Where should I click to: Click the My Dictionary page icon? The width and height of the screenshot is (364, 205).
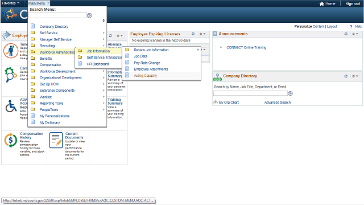(x=33, y=122)
